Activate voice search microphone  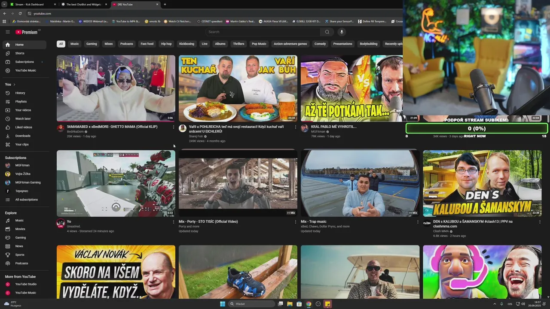342,32
